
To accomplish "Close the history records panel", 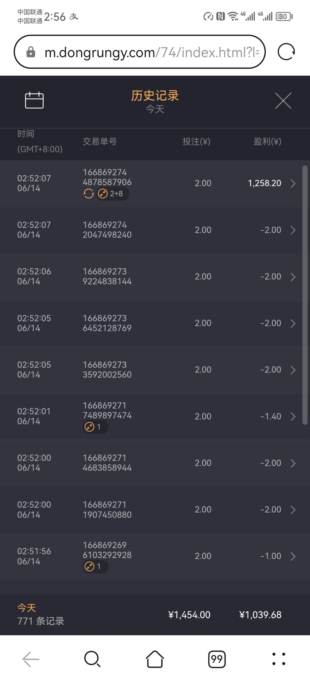I will coord(283,101).
